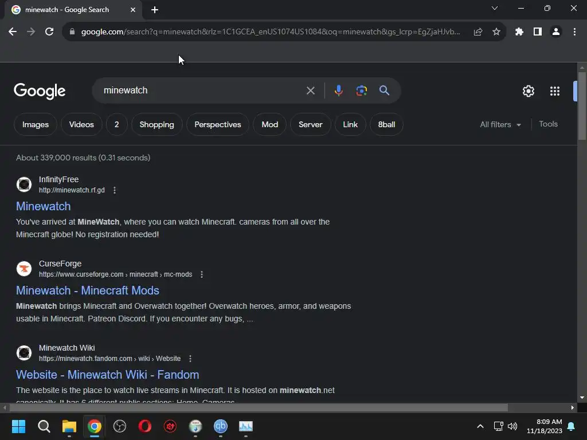
Task: View site info via the lock icon
Action: pos(72,32)
